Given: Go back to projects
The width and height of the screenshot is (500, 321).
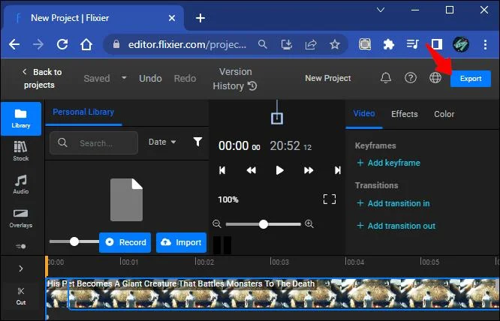Looking at the screenshot, I should click(42, 78).
